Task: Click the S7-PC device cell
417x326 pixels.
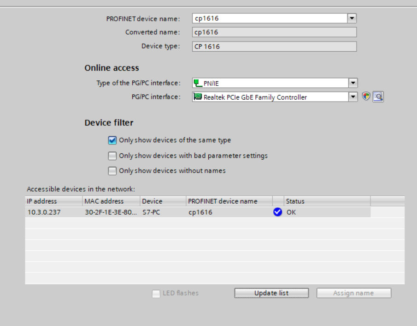Action: 163,212
